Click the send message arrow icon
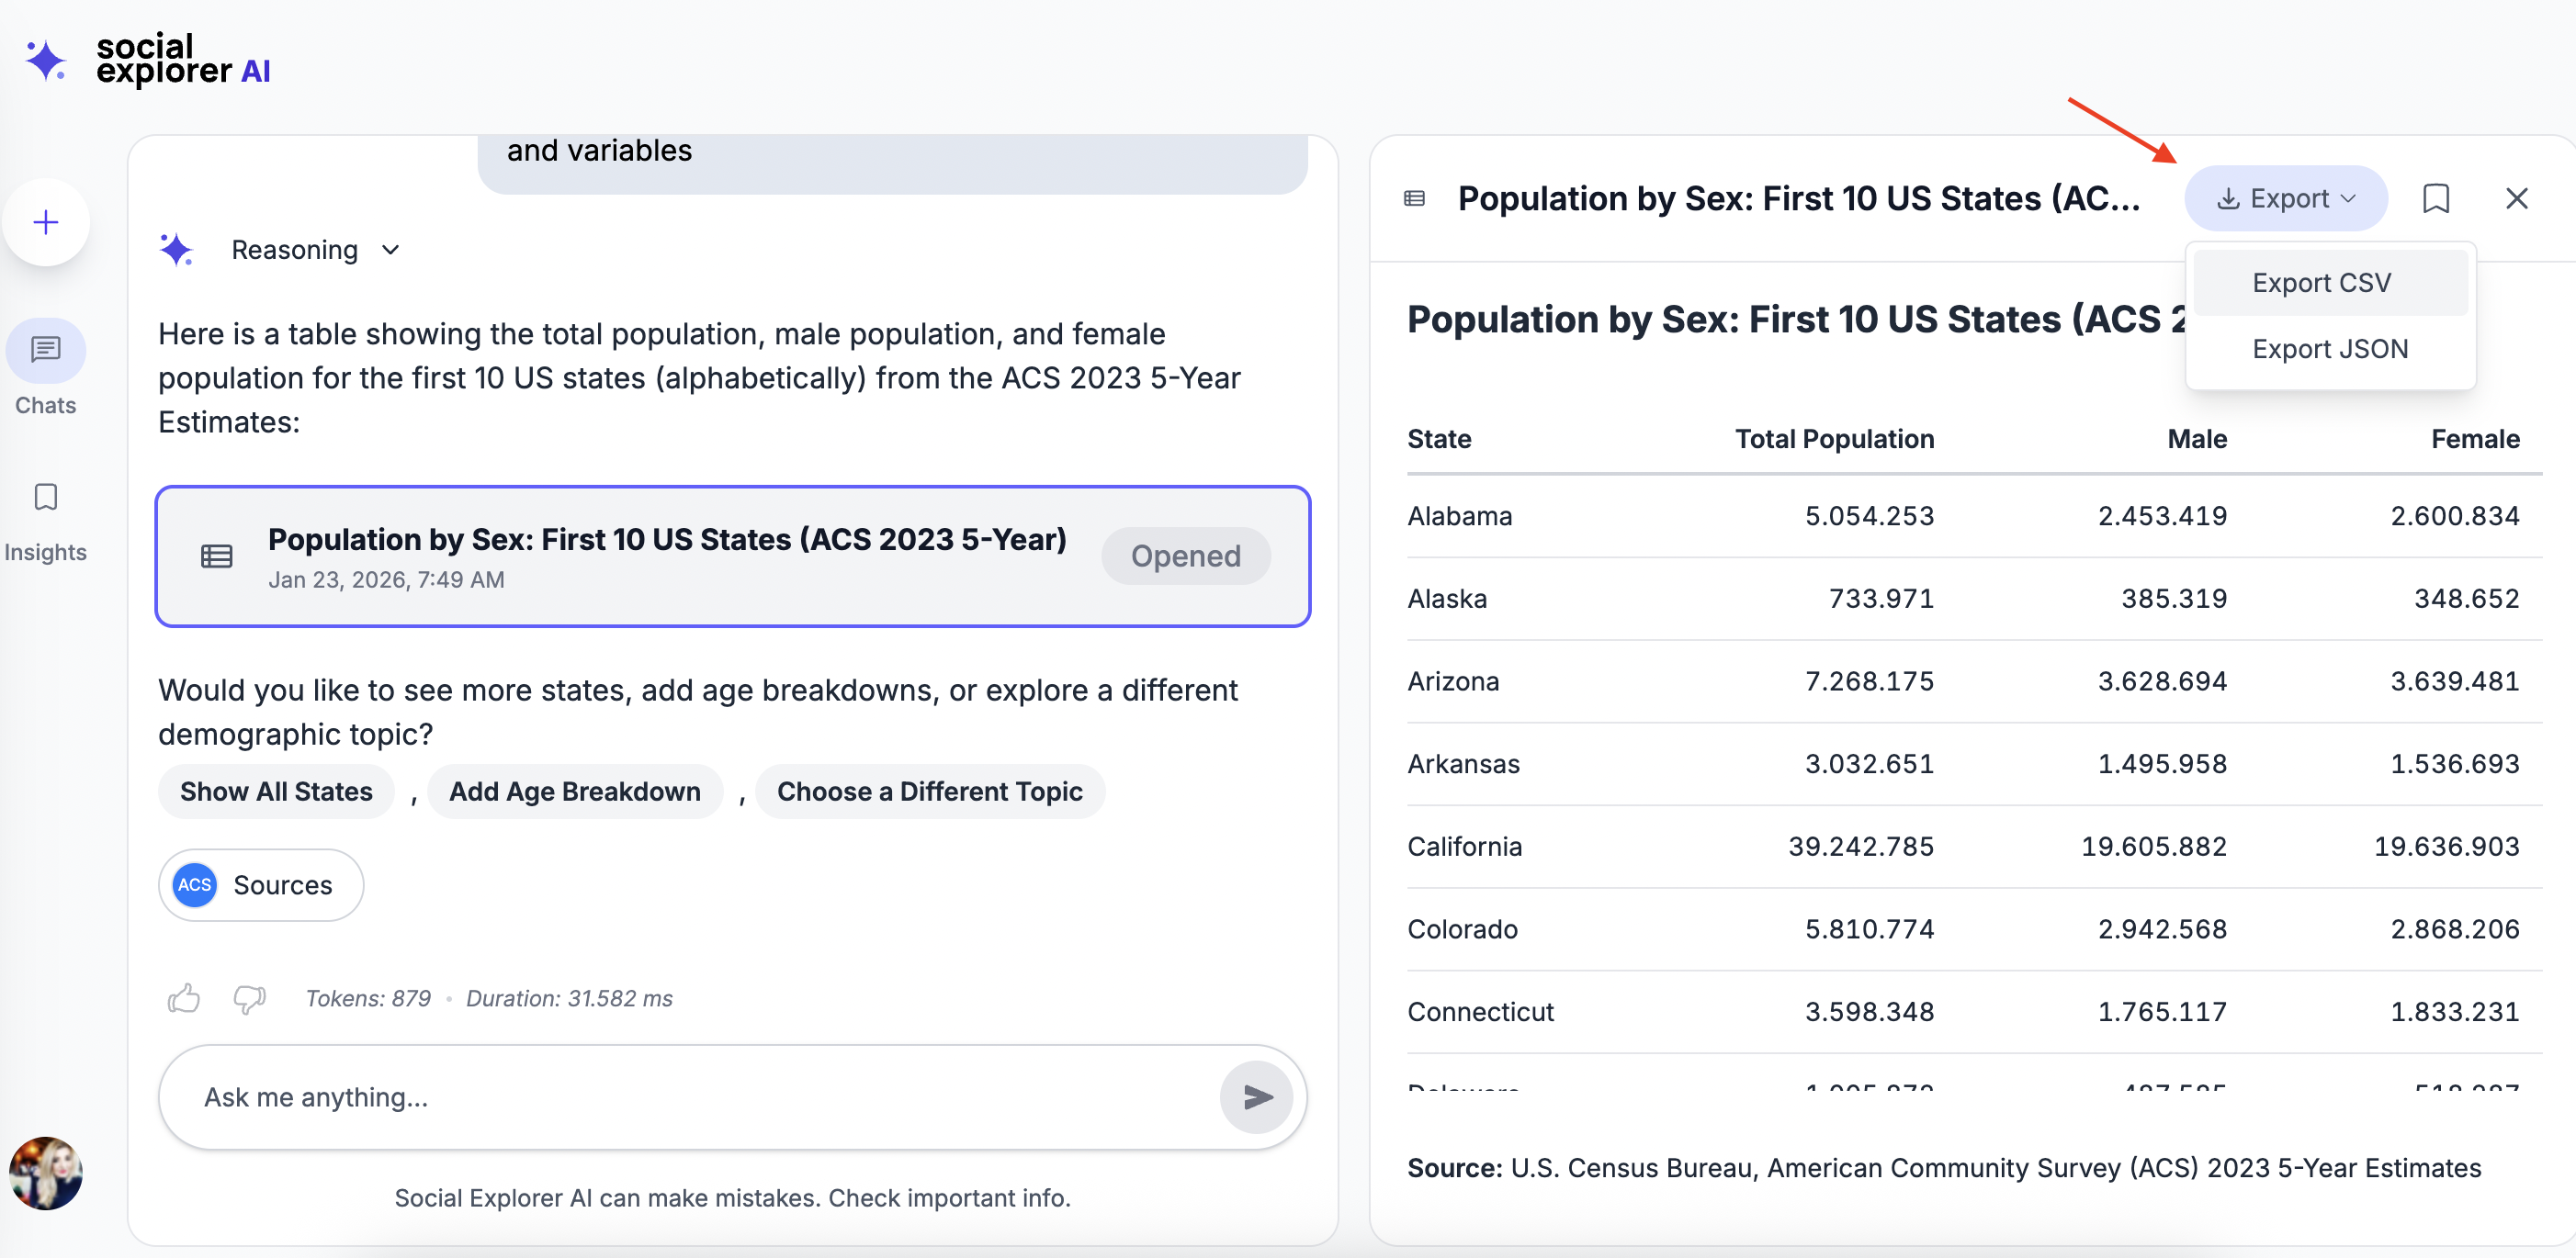This screenshot has height=1258, width=2576. tap(1256, 1097)
